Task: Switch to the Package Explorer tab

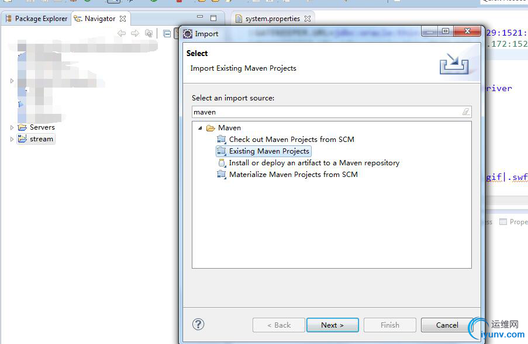Action: click(36, 19)
